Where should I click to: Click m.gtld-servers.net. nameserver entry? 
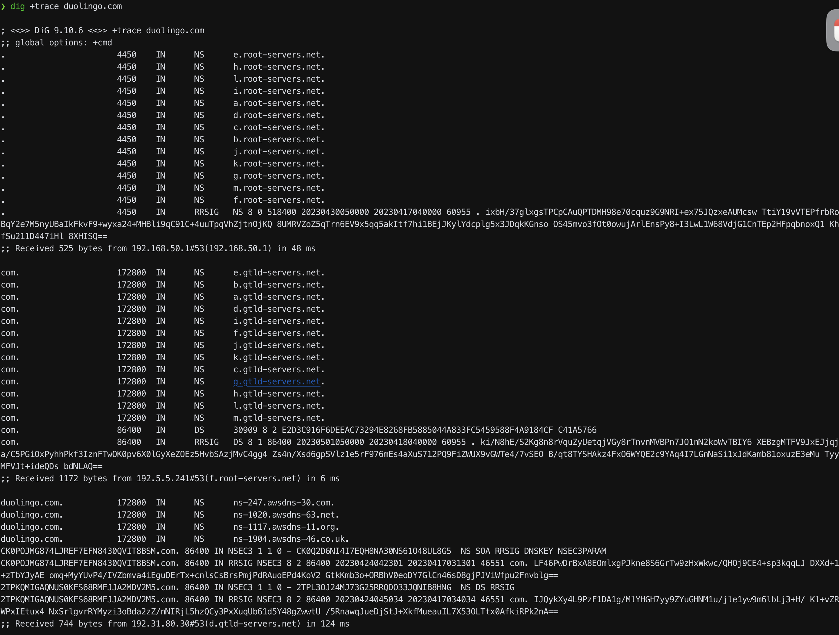click(279, 418)
